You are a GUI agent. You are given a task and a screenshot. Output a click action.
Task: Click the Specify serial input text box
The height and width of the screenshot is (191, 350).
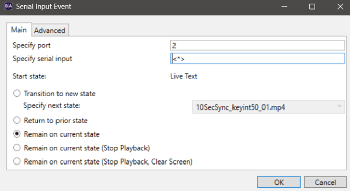tap(257, 59)
